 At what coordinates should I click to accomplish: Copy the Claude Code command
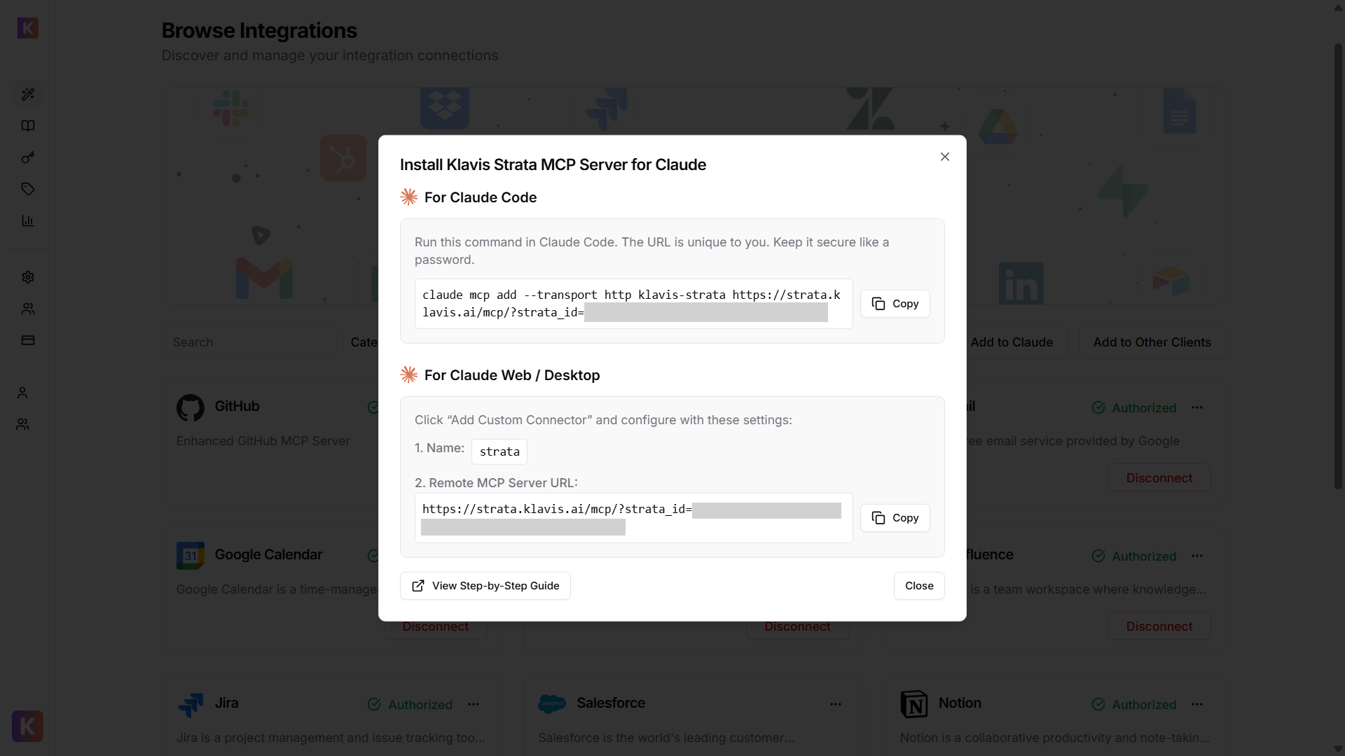(x=895, y=304)
